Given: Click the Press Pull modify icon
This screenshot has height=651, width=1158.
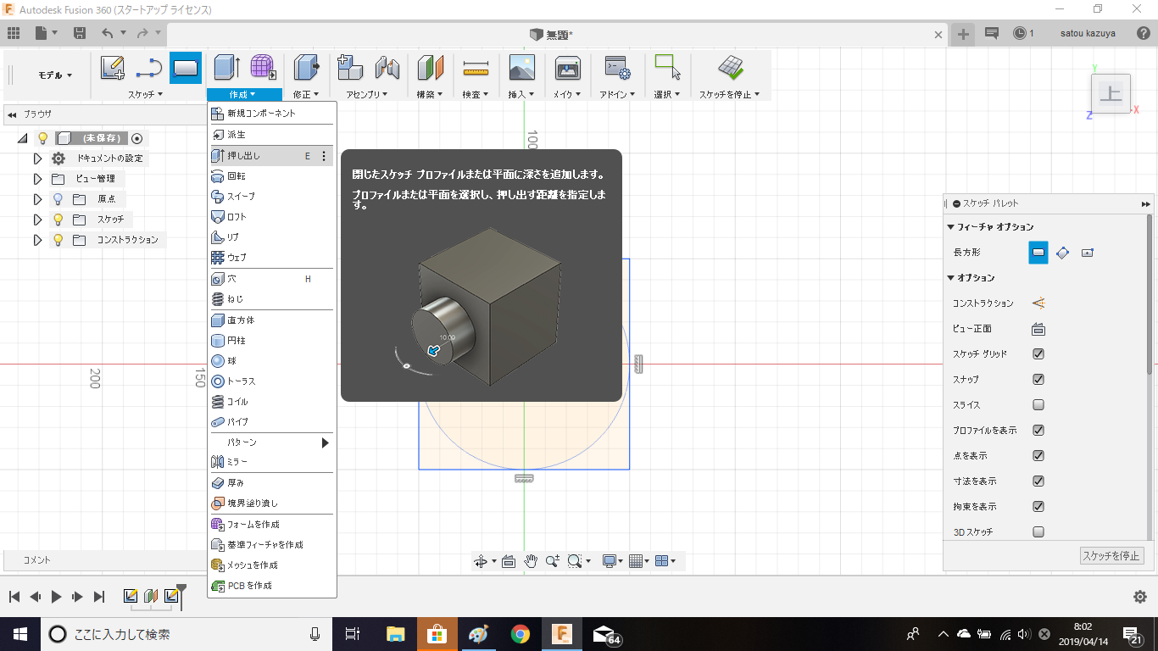Looking at the screenshot, I should [x=306, y=68].
